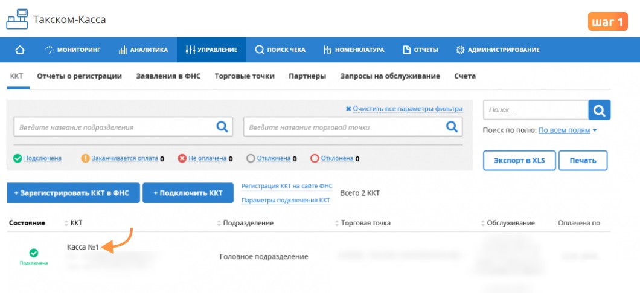Open the Отчеты menu item
This screenshot has width=640, height=293.
coord(420,50)
